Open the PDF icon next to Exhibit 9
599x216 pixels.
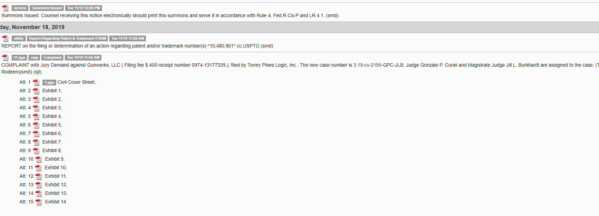39,159
